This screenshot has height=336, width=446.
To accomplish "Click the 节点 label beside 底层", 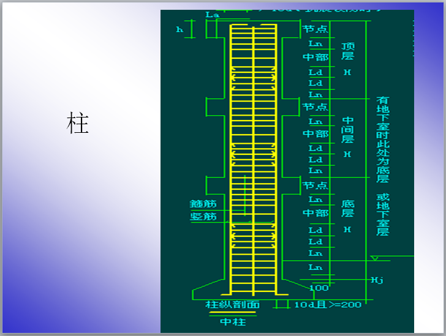I will [315, 185].
